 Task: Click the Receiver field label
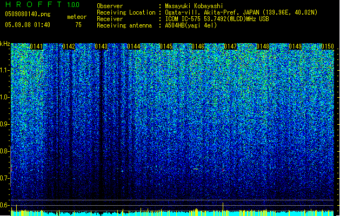tap(110, 19)
